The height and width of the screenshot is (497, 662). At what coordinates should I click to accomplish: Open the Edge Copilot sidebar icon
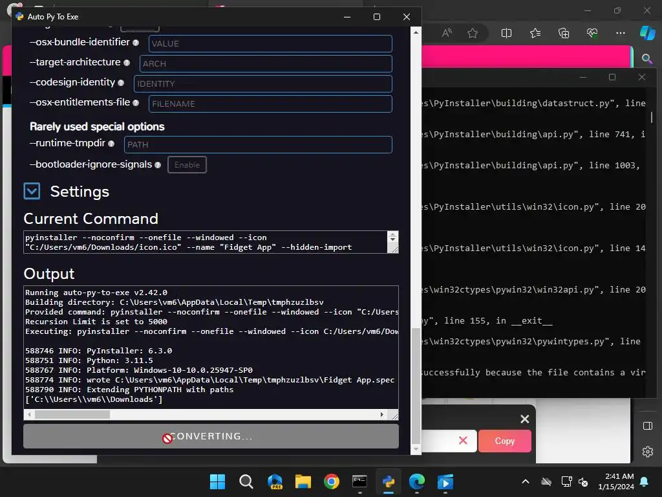point(648,33)
